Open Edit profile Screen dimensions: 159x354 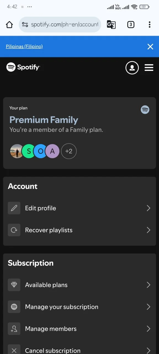pos(79,208)
